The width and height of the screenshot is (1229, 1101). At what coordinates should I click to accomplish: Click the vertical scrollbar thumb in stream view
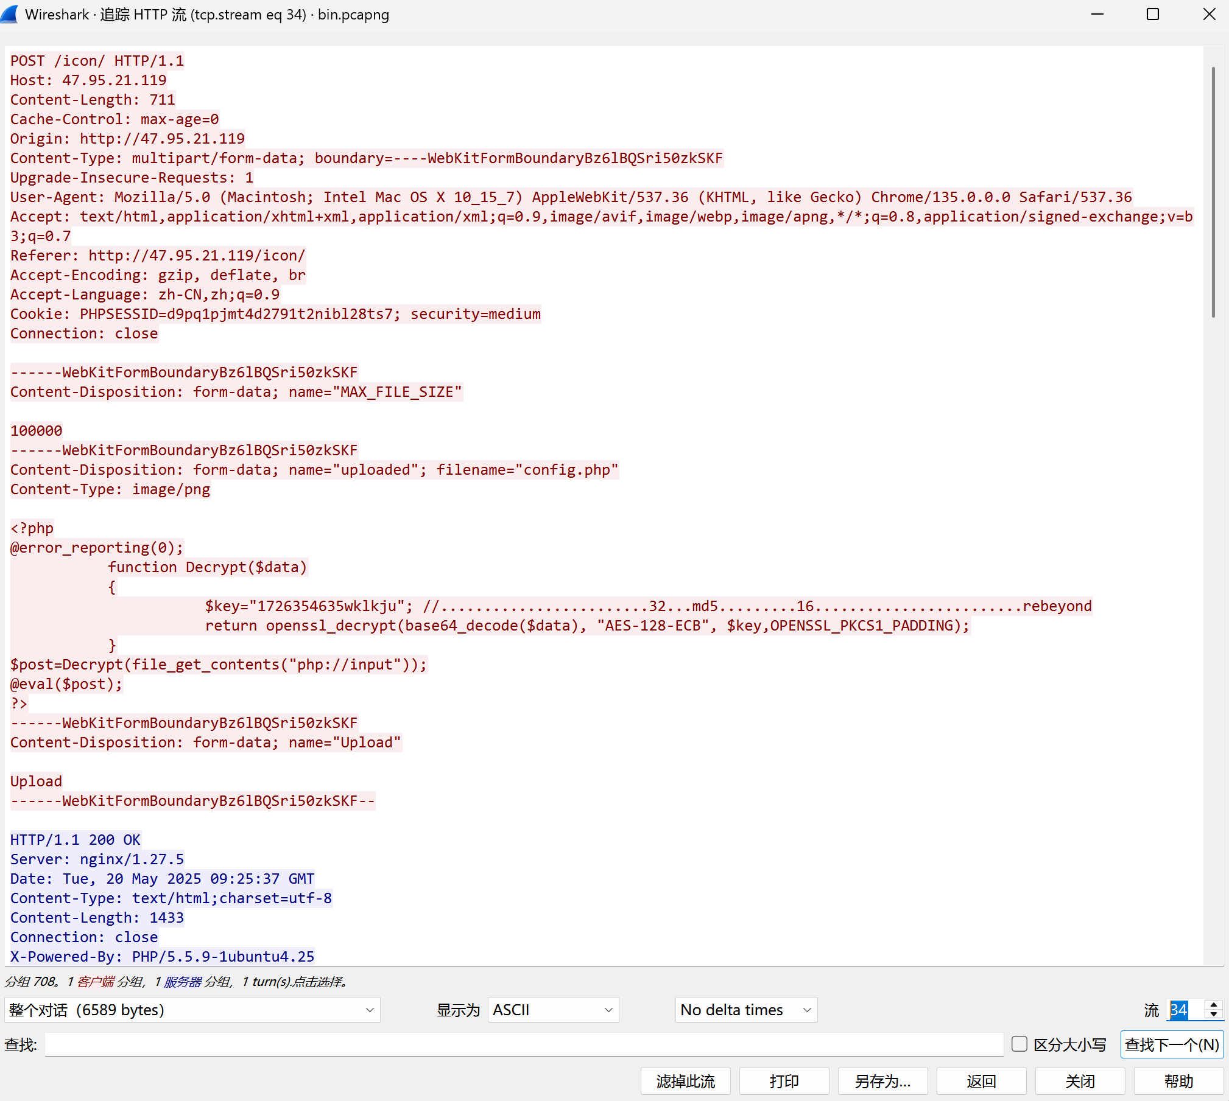[x=1213, y=192]
